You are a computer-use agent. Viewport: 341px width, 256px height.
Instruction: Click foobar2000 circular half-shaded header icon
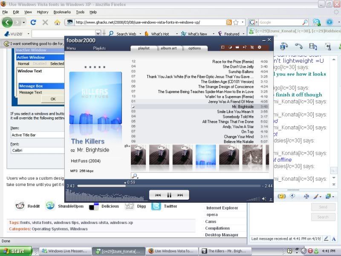coord(230,47)
